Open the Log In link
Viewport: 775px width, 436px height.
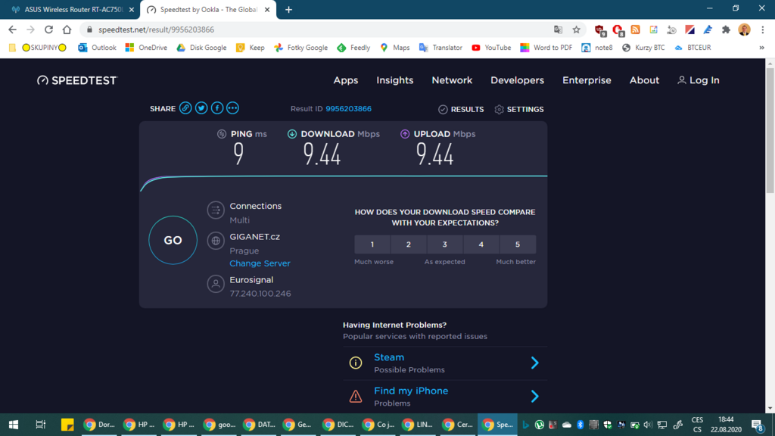(x=699, y=80)
